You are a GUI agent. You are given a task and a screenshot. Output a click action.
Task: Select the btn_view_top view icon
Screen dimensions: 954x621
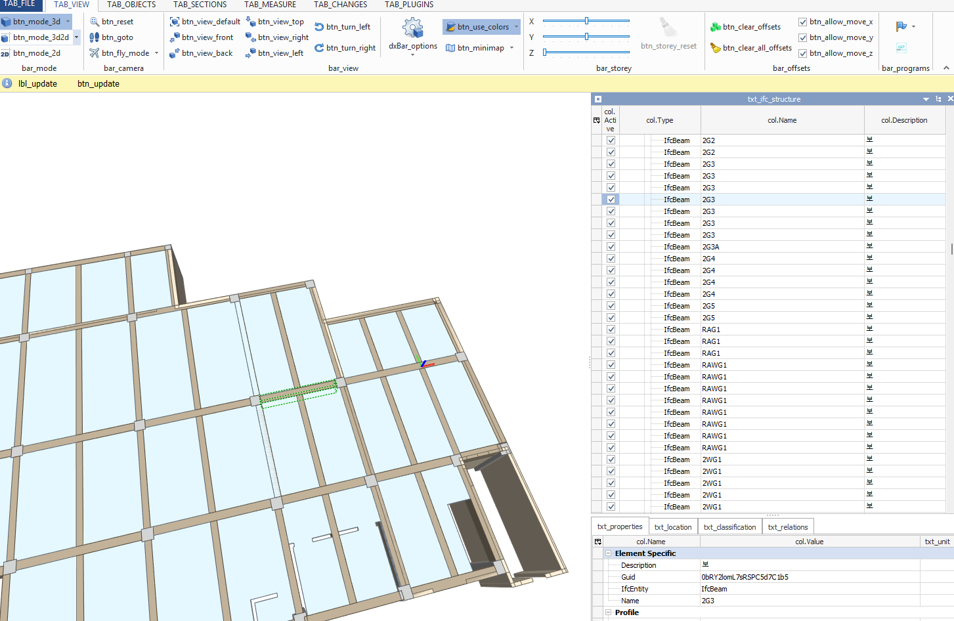click(x=251, y=22)
